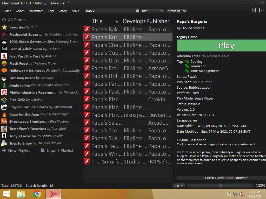Collapse the right sidebar toggle icon
This screenshot has width=266, height=199.
(x=261, y=10)
